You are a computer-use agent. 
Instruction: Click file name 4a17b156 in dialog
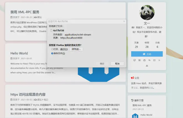[x=59, y=30]
